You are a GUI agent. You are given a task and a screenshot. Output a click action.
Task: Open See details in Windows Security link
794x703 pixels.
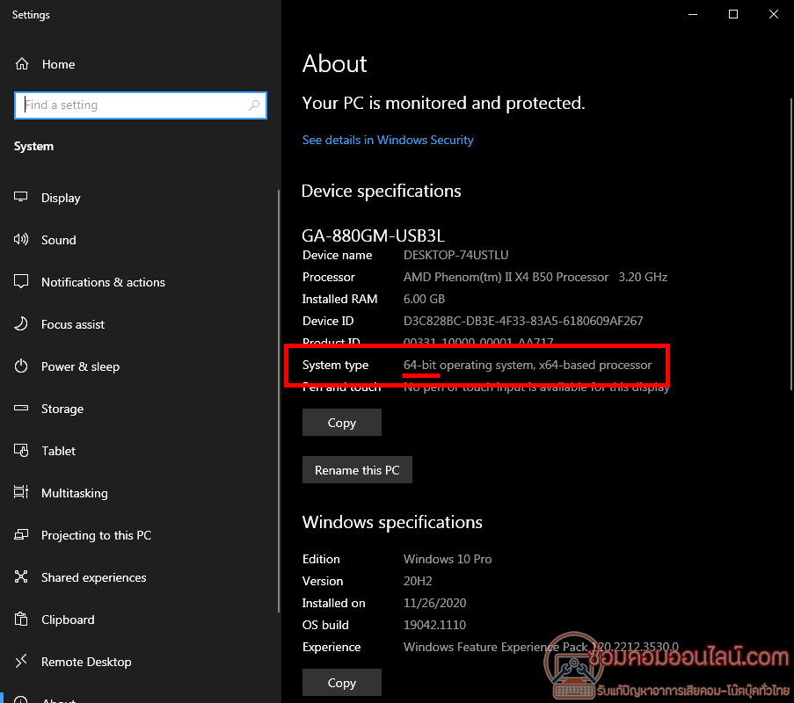click(388, 140)
